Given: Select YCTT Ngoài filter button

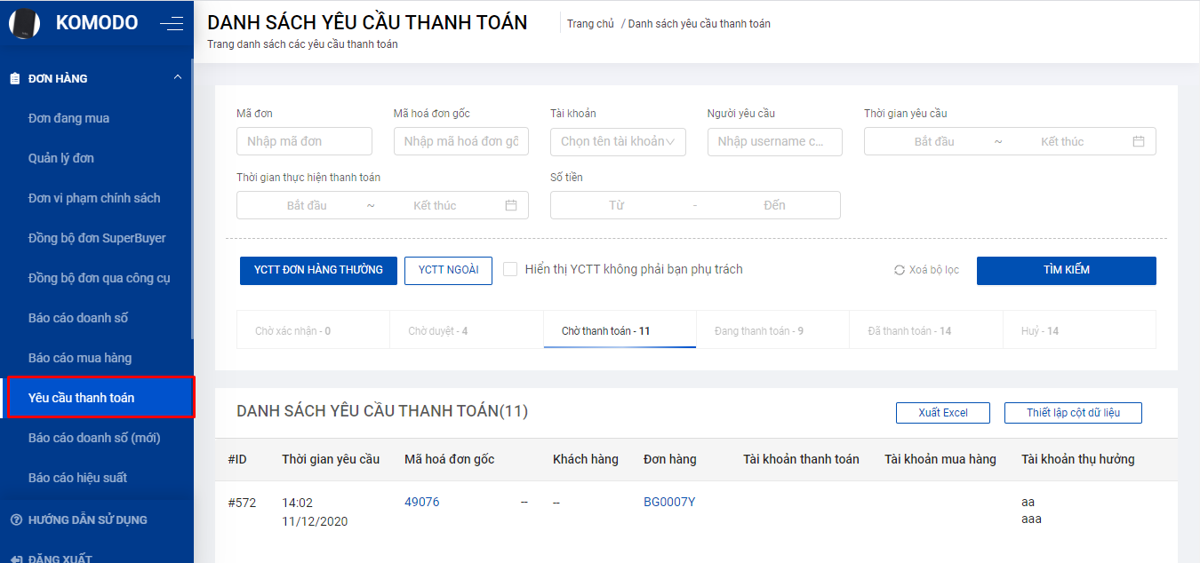Looking at the screenshot, I should tap(448, 270).
